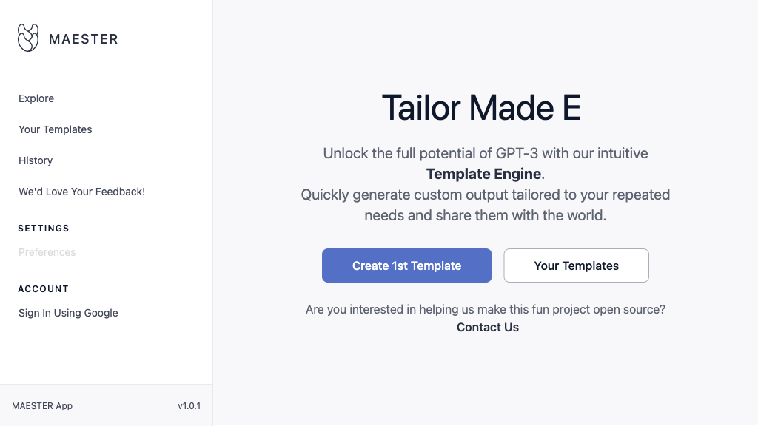
Task: Click the MAESTER wordmark in the sidebar
Action: [84, 39]
